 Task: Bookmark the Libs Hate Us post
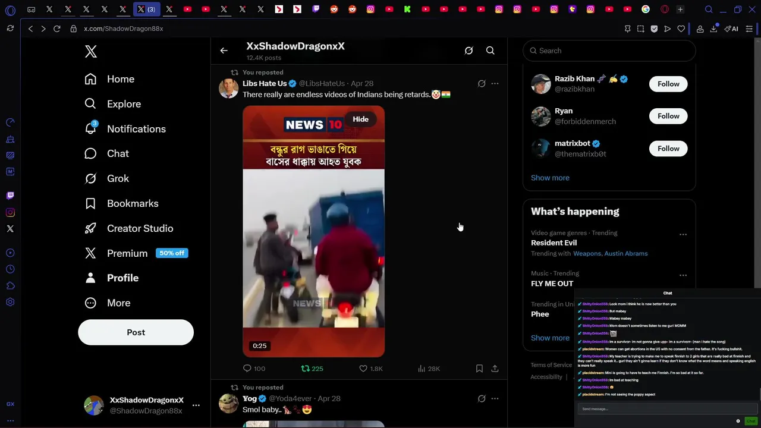479,369
